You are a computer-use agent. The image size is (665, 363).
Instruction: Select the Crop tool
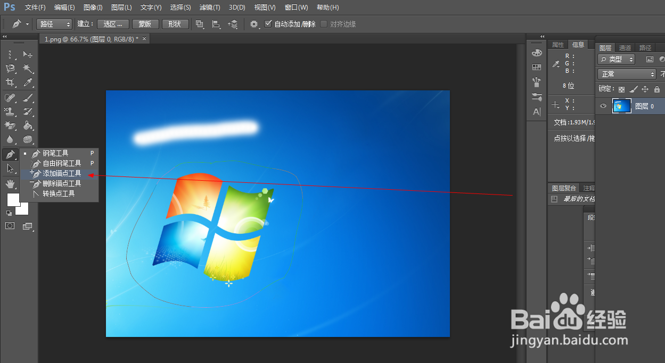click(10, 82)
